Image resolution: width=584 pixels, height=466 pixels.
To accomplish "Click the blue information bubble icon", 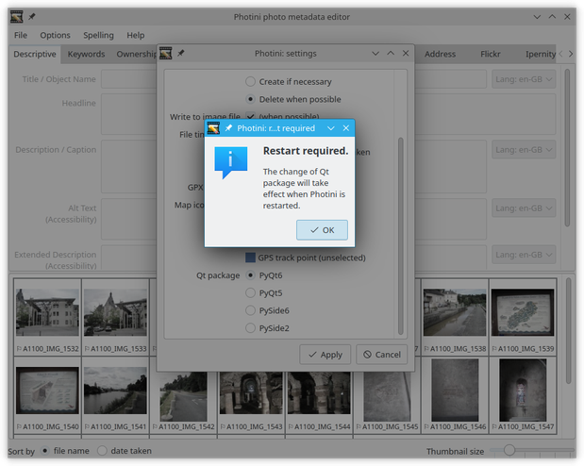I will click(230, 162).
